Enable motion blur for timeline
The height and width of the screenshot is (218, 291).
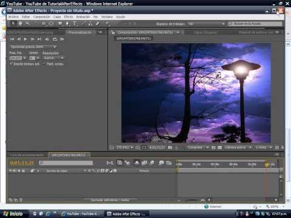[x=152, y=163]
